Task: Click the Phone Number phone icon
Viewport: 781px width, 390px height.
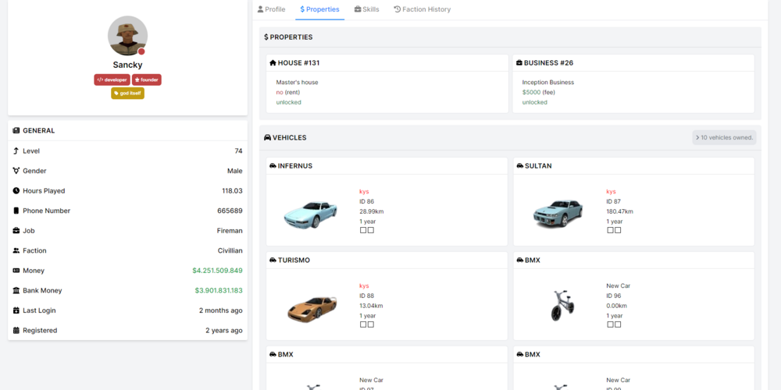Action: (16, 211)
